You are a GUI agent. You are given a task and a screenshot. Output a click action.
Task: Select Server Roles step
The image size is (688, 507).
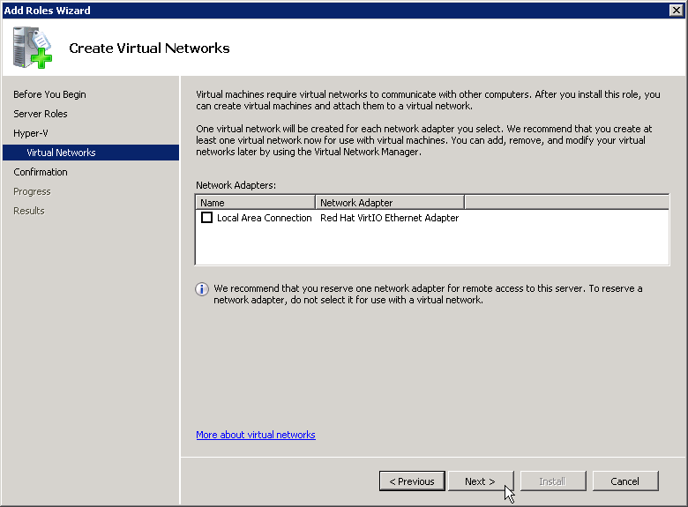[x=41, y=114]
